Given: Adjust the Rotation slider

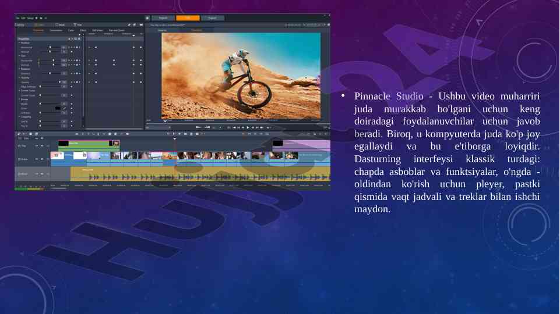Looking at the screenshot, I should (50, 73).
